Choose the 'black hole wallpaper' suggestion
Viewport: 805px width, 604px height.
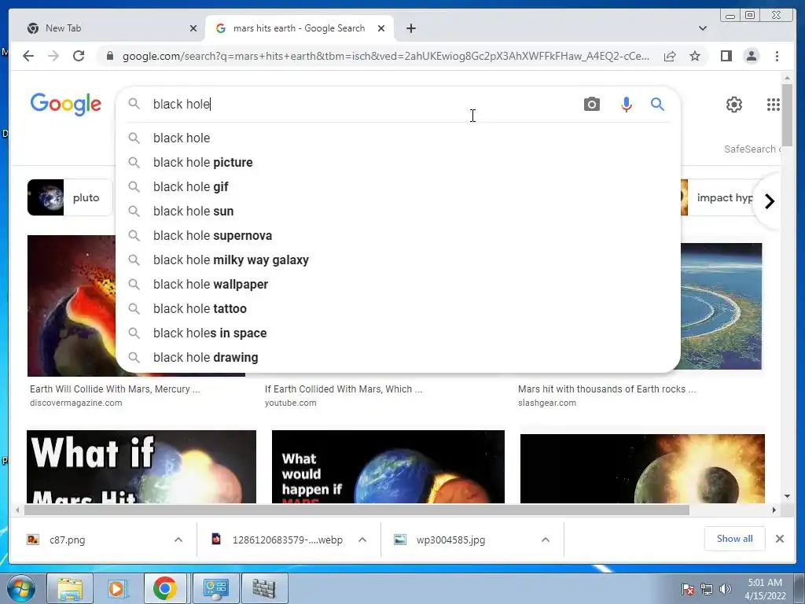(x=399, y=285)
